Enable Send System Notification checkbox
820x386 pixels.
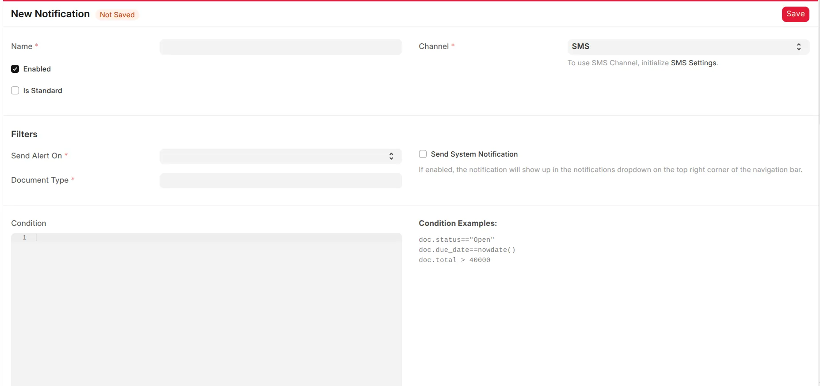(x=423, y=154)
